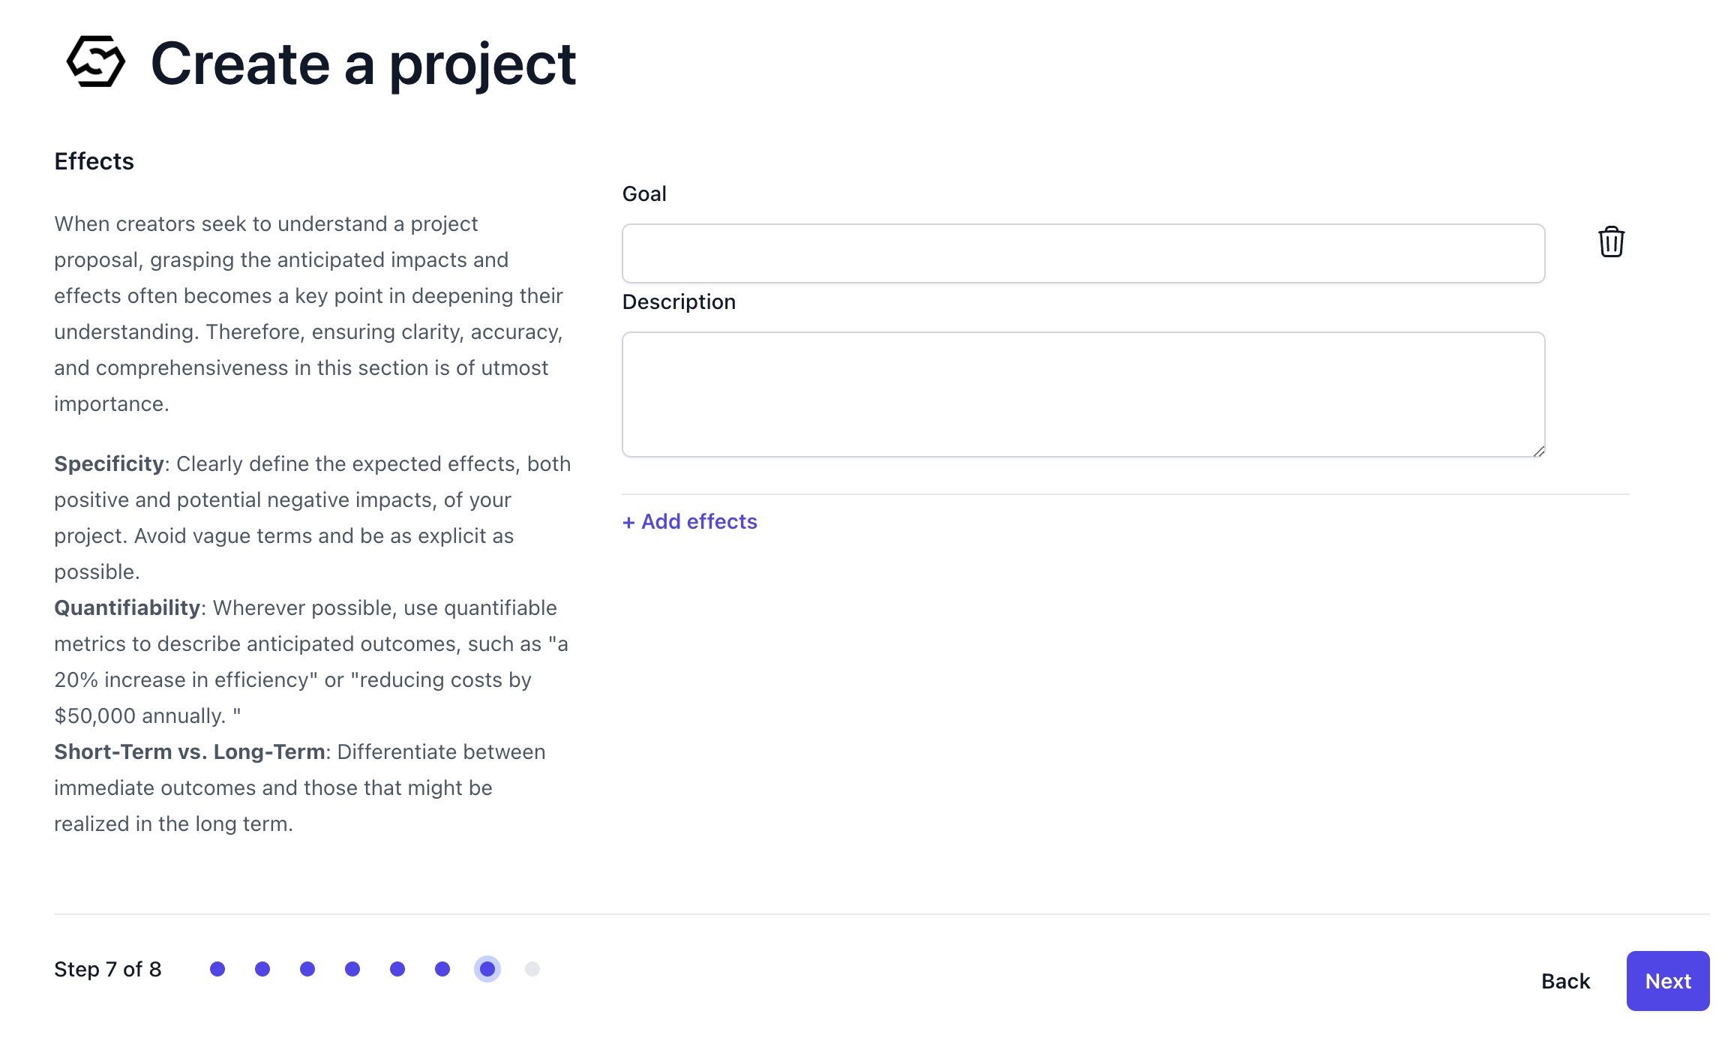This screenshot has width=1734, height=1038.
Task: Focus the Description text area
Action: point(1083,394)
